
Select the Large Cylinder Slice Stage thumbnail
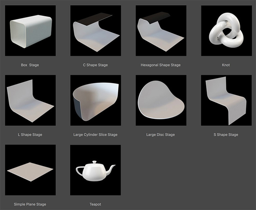(96, 100)
